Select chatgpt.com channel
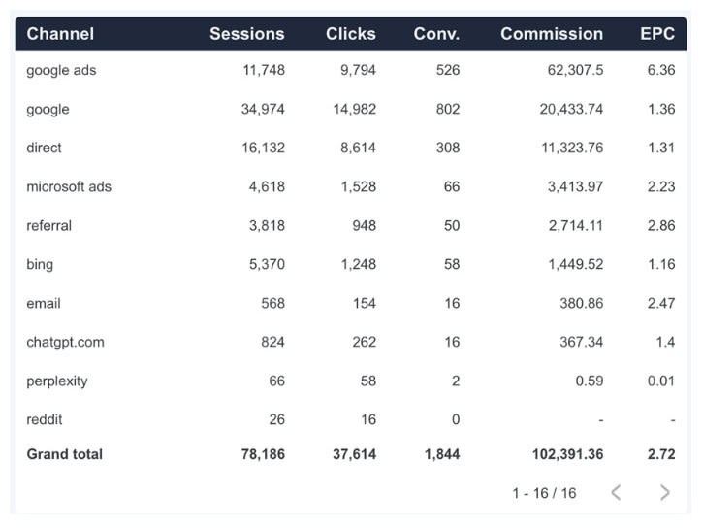 [65, 342]
